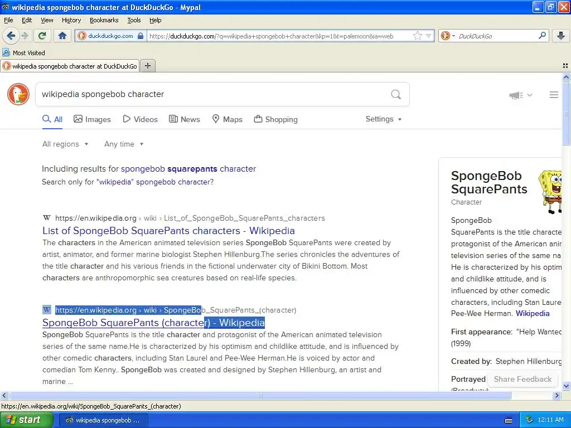The width and height of the screenshot is (571, 428).
Task: Switch to the Images tab
Action: pos(92,119)
